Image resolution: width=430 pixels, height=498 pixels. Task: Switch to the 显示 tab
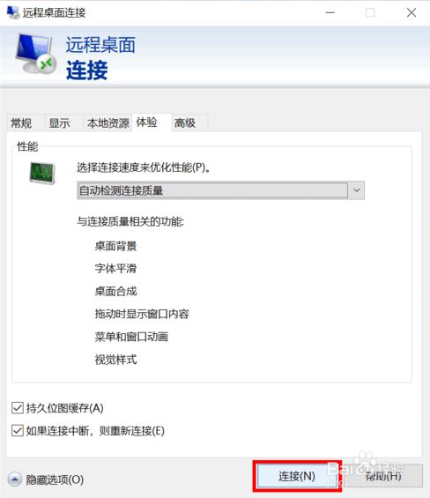coord(60,123)
